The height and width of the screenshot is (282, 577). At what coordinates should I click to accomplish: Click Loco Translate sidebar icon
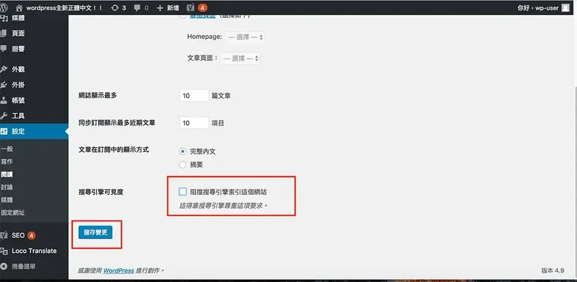(3, 251)
